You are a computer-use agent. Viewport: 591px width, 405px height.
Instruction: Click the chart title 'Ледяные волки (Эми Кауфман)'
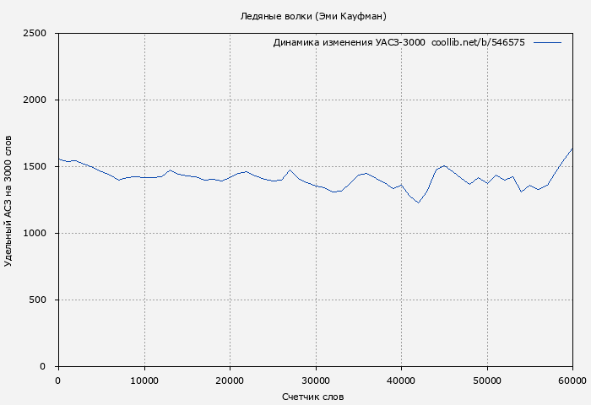point(313,16)
